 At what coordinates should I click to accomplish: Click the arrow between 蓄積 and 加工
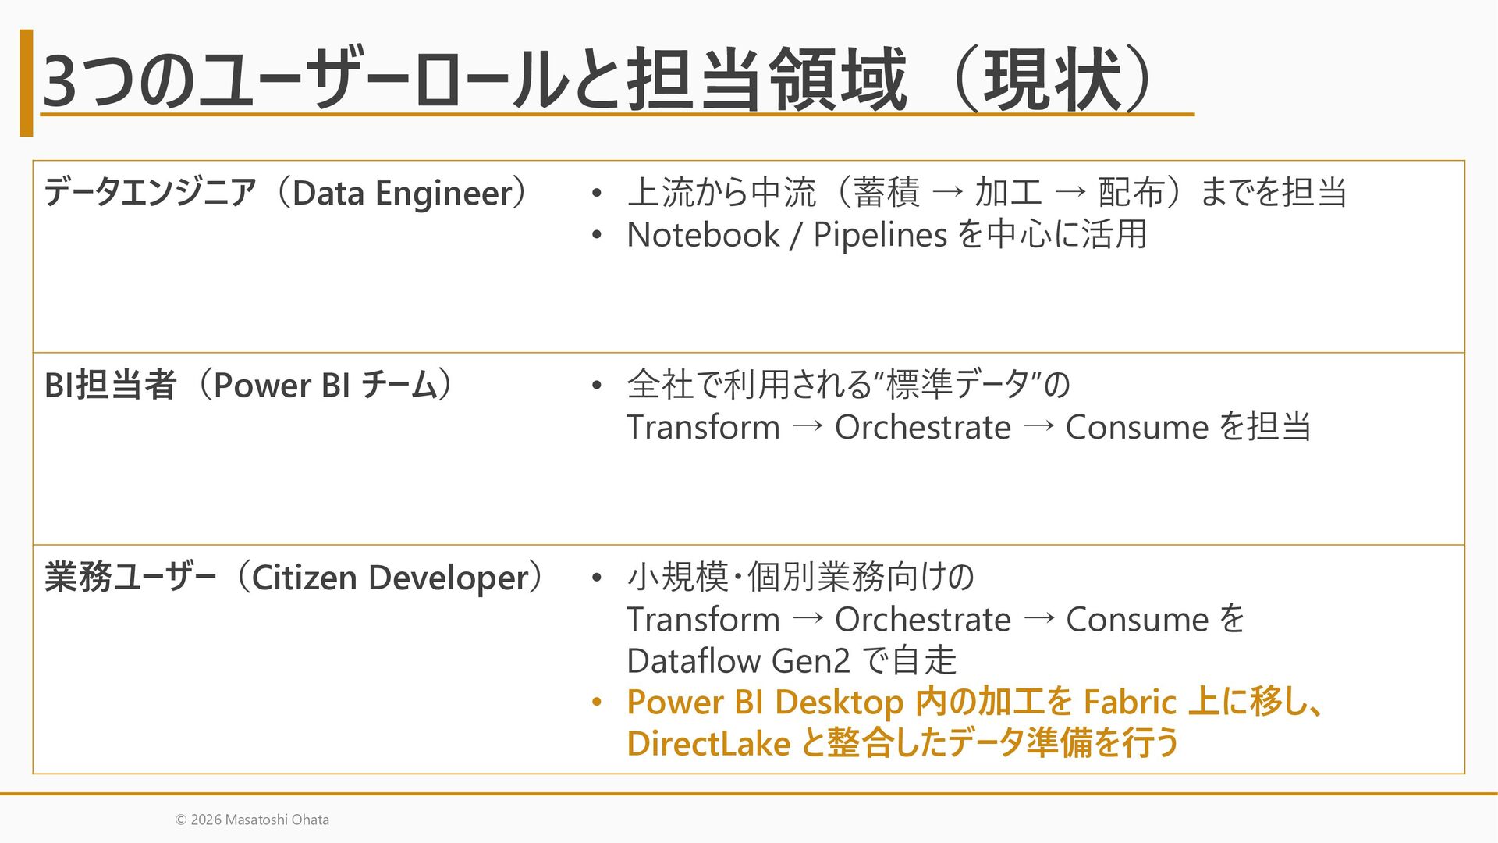[x=947, y=193]
